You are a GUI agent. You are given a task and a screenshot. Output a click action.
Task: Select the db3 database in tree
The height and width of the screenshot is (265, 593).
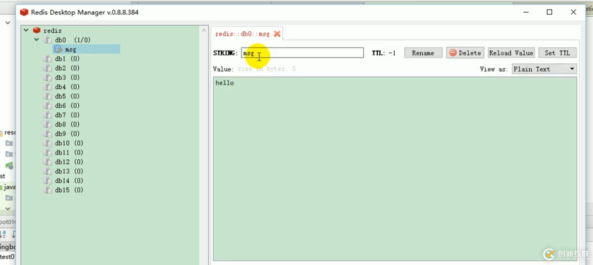[60, 77]
